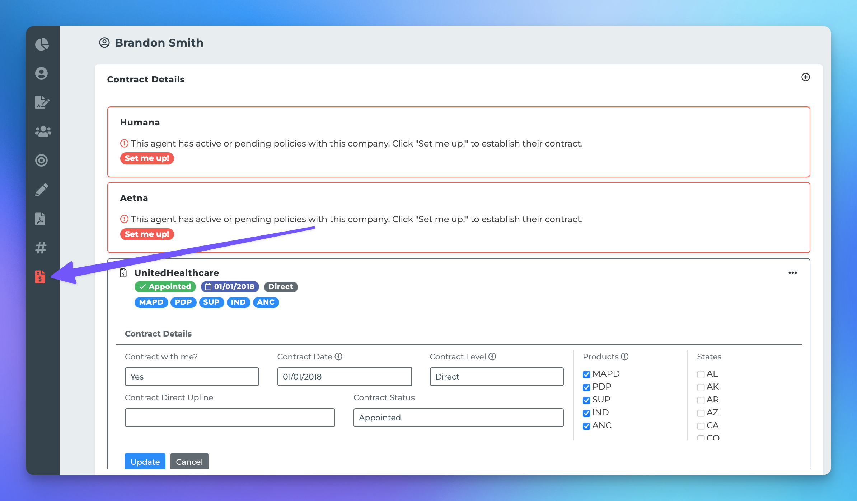The height and width of the screenshot is (501, 857).
Task: Click the Humana card heading
Action: (x=140, y=122)
